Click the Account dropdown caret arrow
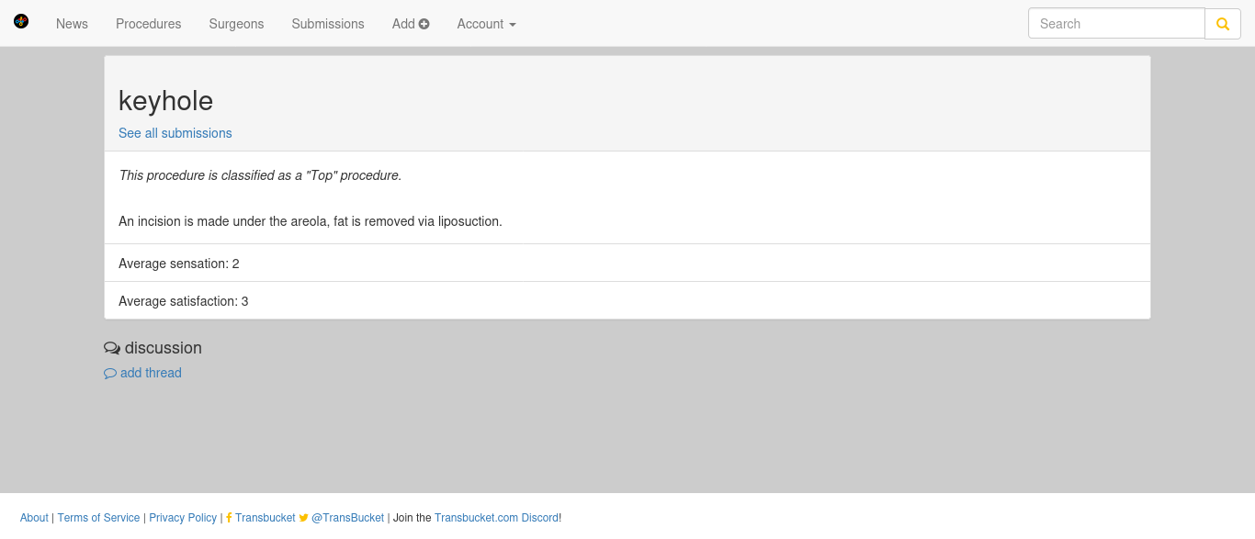The width and height of the screenshot is (1255, 539). pos(513,25)
